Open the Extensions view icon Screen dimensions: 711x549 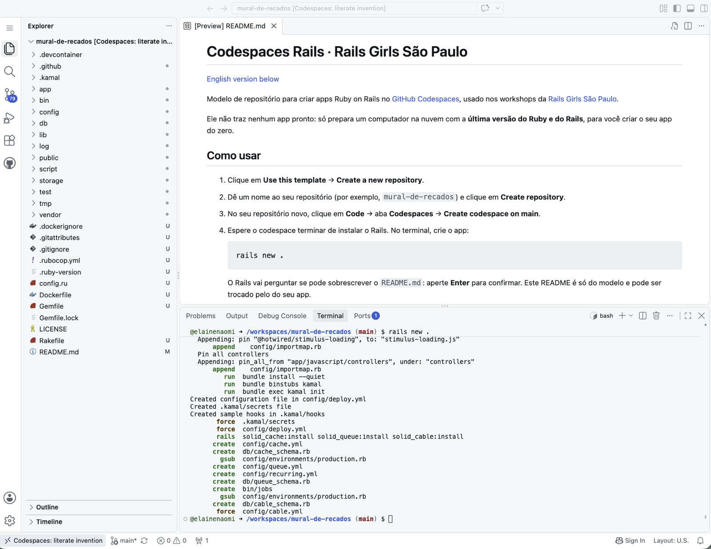point(10,140)
